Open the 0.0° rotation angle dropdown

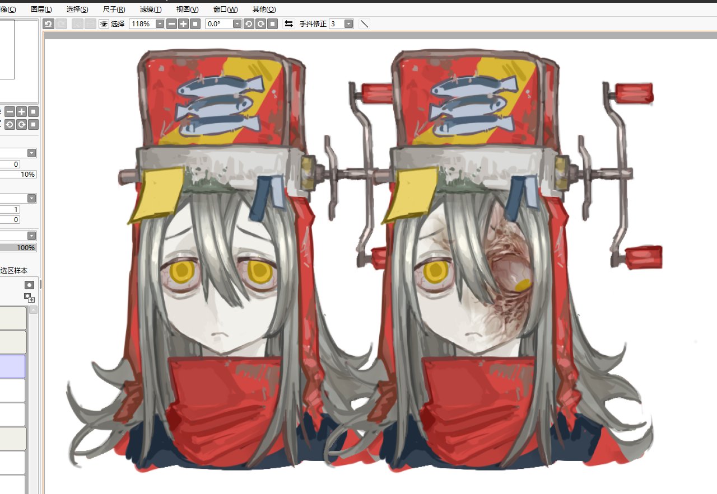coord(237,23)
